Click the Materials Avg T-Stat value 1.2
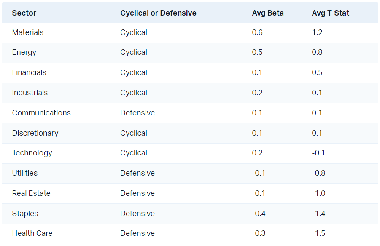This screenshot has width=380, height=246. click(317, 32)
